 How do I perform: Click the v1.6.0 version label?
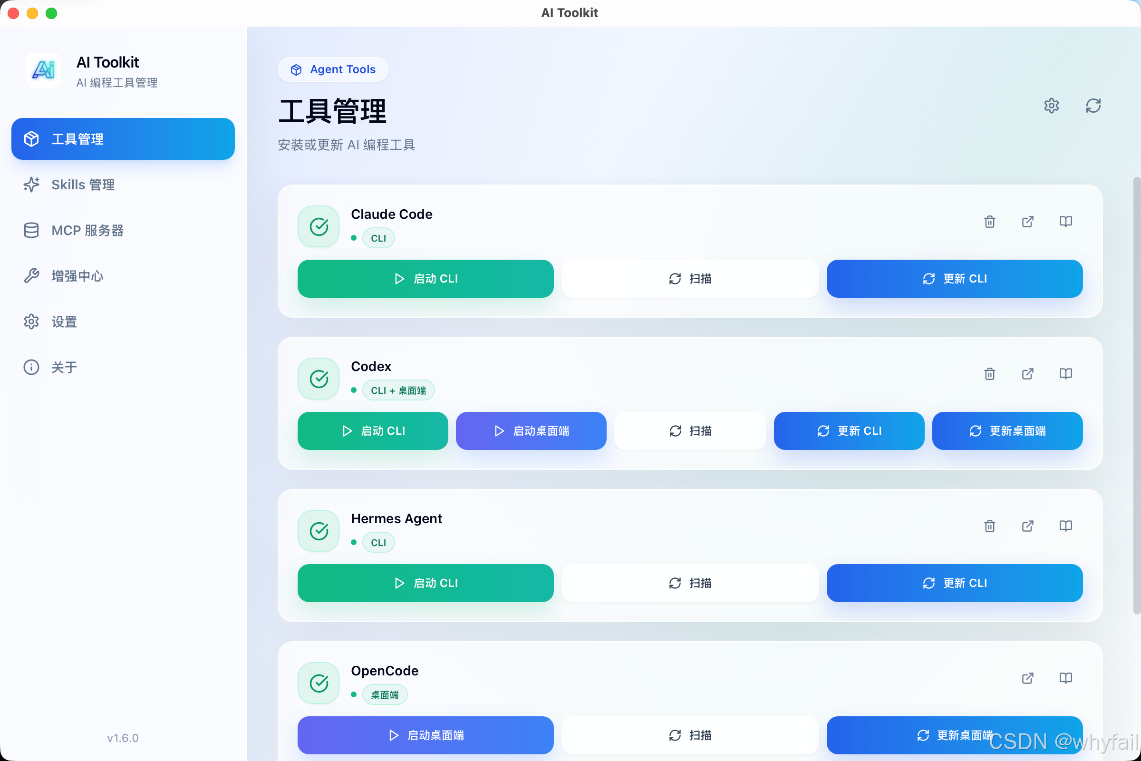123,738
